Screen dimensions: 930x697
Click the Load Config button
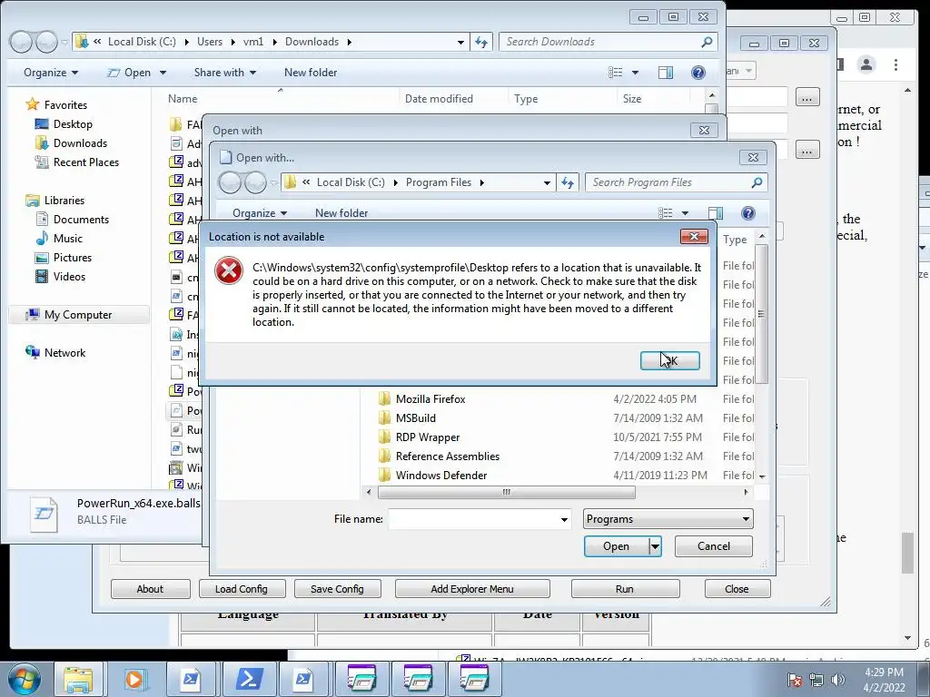click(x=242, y=588)
